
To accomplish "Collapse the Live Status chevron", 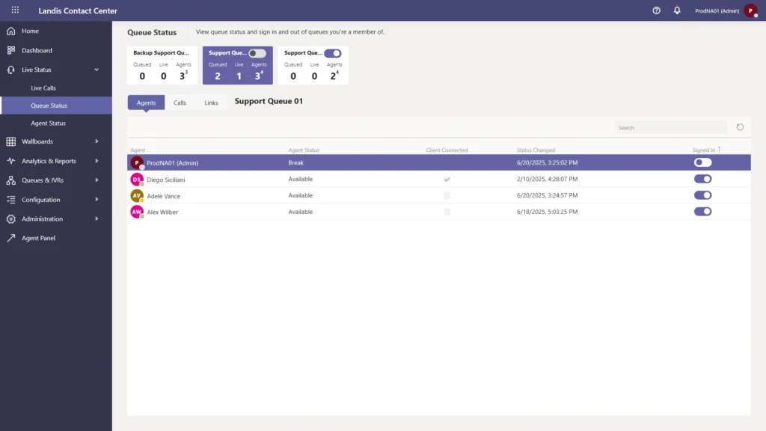I will tap(96, 70).
